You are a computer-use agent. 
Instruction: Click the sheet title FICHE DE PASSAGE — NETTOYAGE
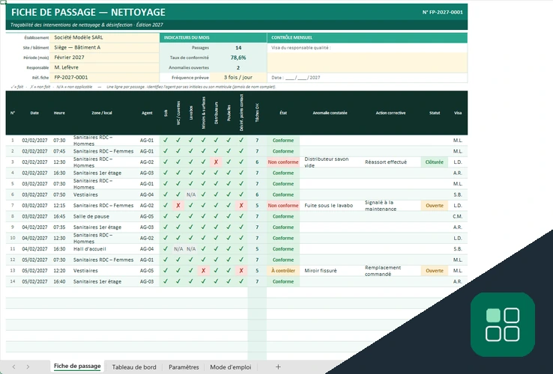88,12
